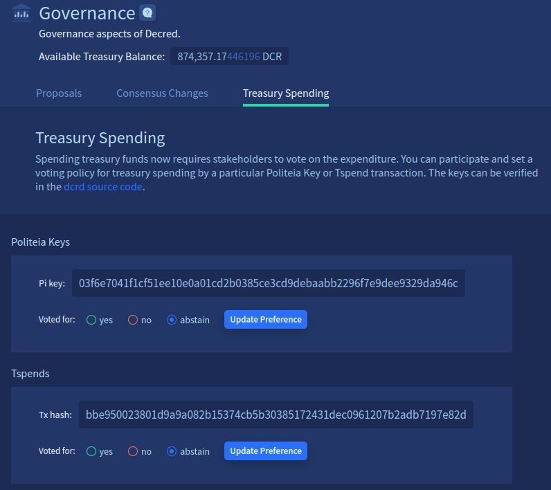Click the Governance page title

87,13
